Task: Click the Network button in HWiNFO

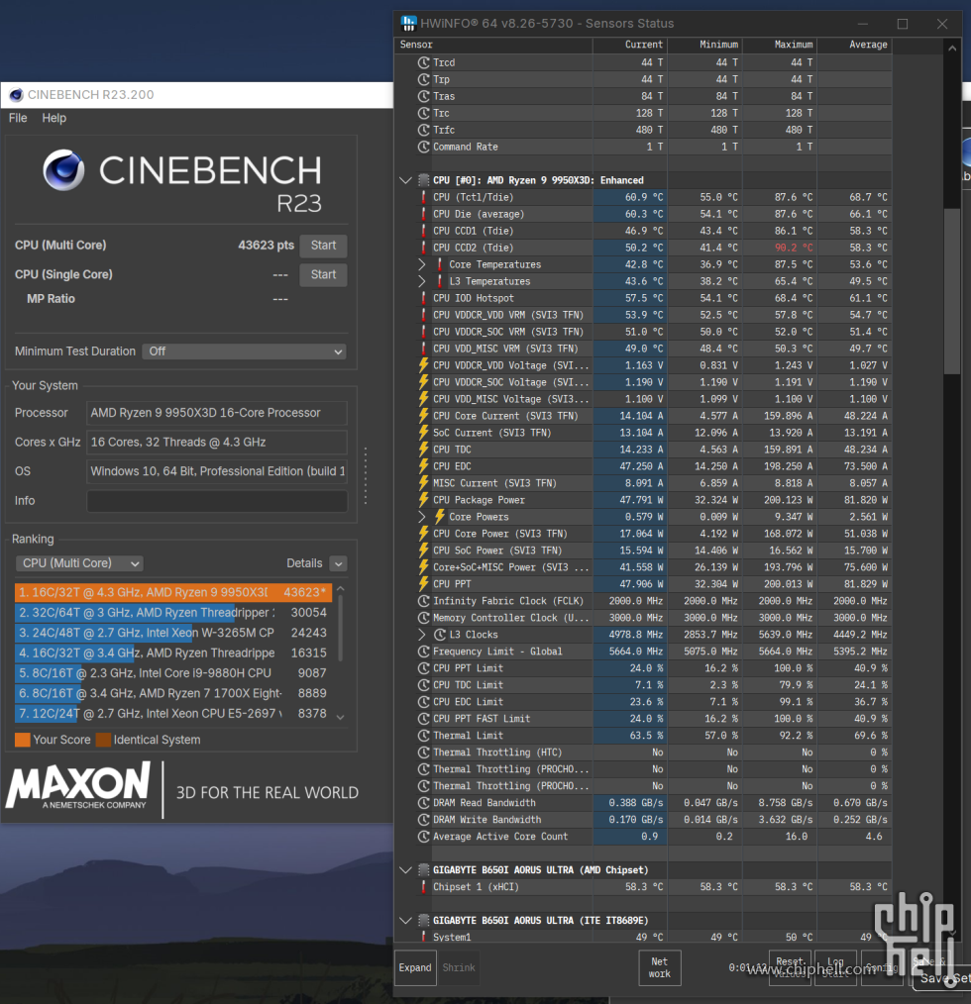Action: [660, 967]
